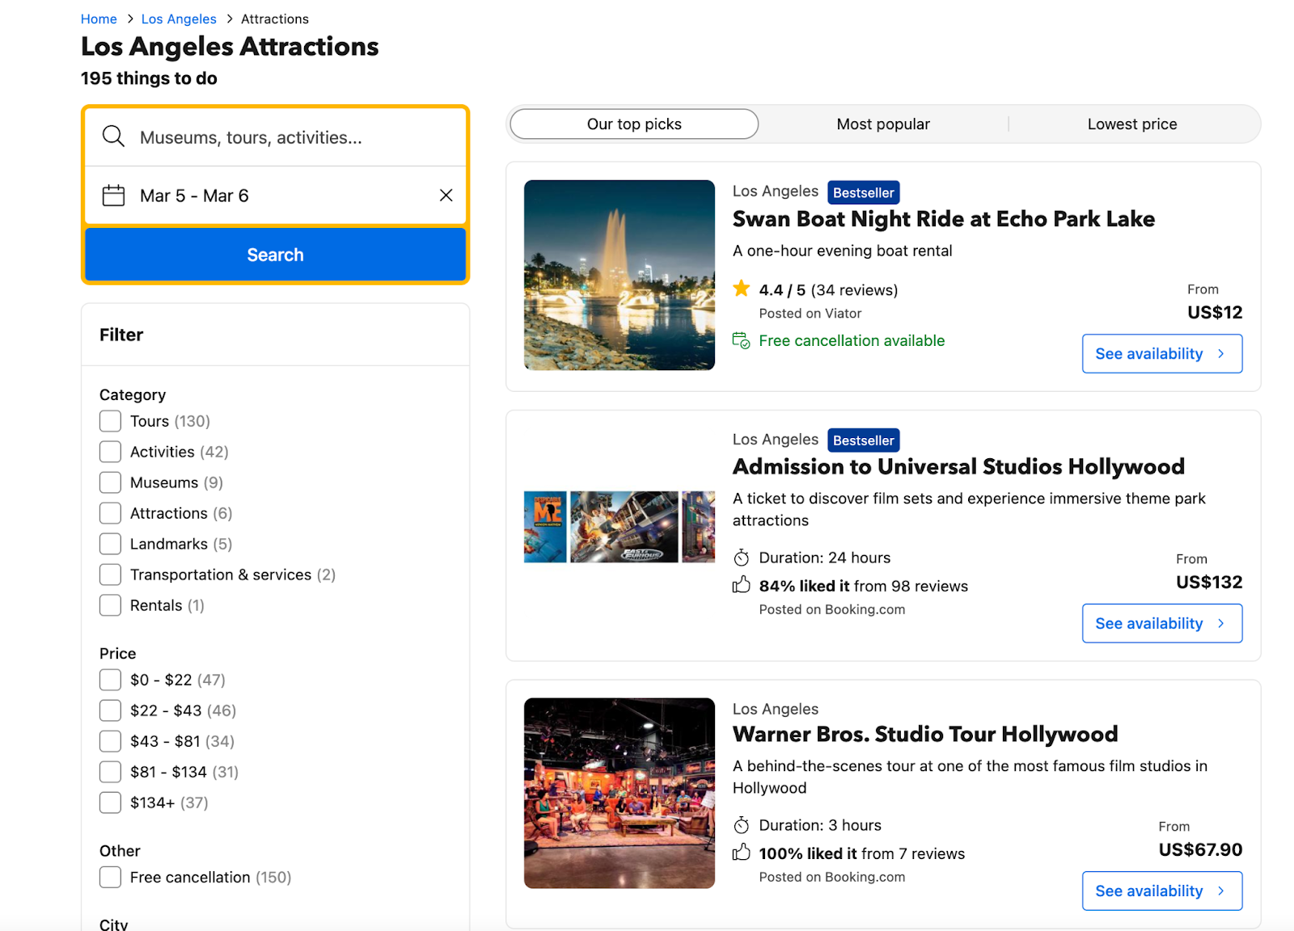Check the Activities category filter

[110, 452]
